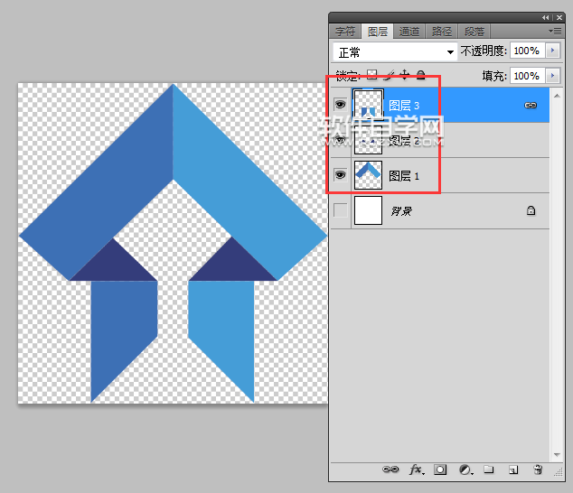Open the 正常 blend mode dropdown
573x493 pixels.
[394, 52]
